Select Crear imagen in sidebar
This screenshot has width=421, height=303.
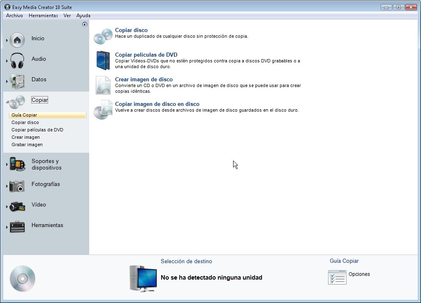pos(25,137)
